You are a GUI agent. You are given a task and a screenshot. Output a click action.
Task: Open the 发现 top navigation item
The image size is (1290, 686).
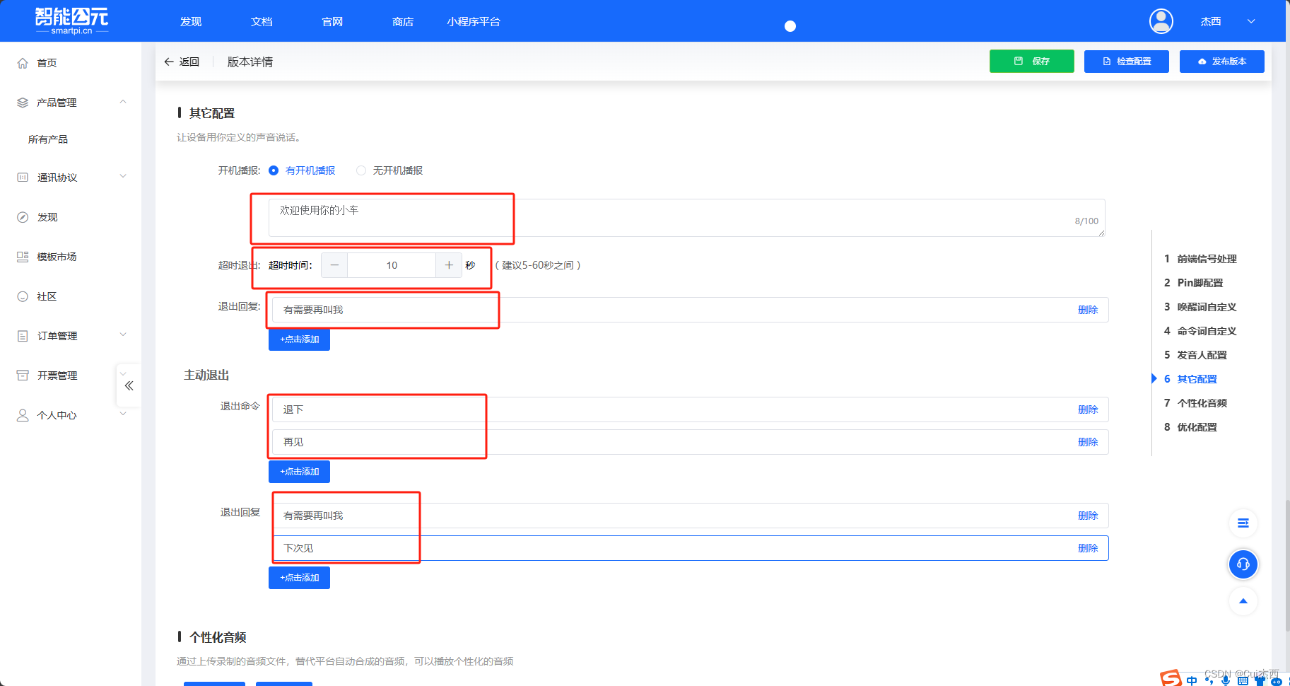191,22
